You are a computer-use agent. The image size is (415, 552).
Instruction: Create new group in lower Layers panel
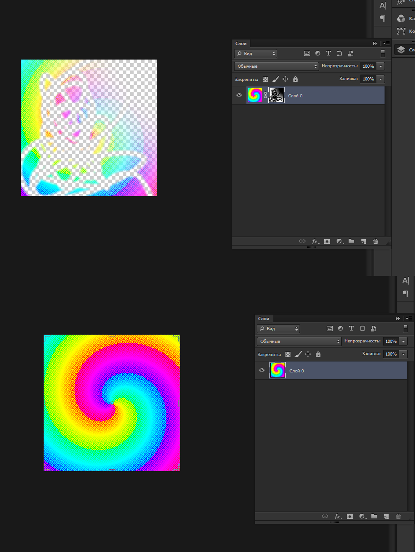[x=374, y=517]
